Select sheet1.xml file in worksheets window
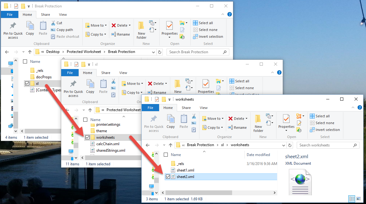 185,170
